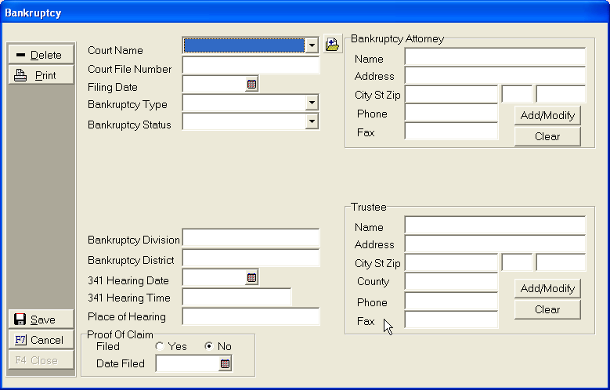Open the 341 Hearing Date calendar picker
The image size is (610, 390).
tap(251, 278)
